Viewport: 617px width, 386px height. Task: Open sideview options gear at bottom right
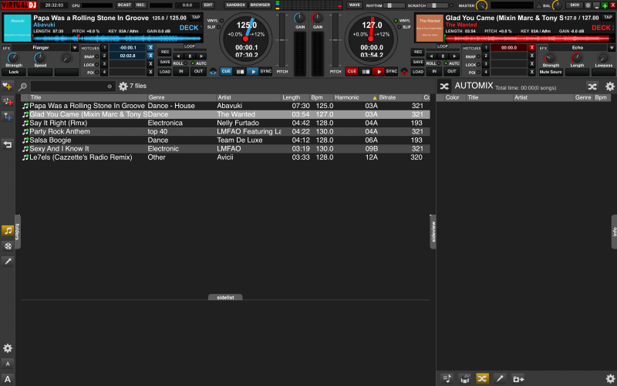[x=610, y=379]
